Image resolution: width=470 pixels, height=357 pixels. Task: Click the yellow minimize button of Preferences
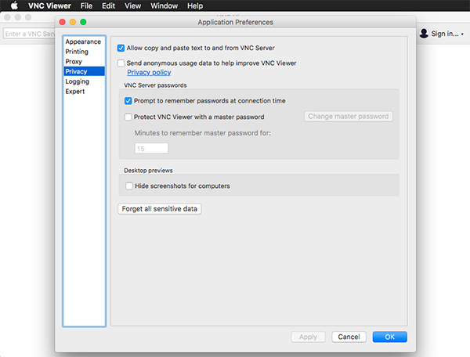point(73,22)
